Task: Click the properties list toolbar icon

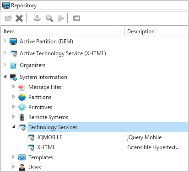Action: (76, 18)
